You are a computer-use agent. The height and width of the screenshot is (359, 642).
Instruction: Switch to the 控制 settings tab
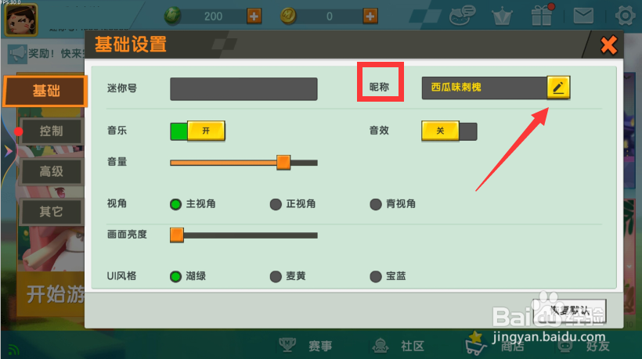point(52,131)
